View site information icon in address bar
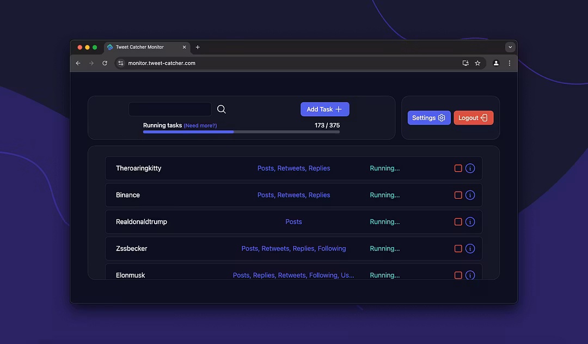Screen dimensions: 588x344 point(120,63)
